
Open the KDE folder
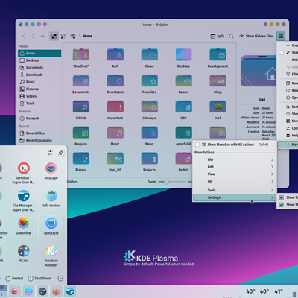(x=183, y=110)
